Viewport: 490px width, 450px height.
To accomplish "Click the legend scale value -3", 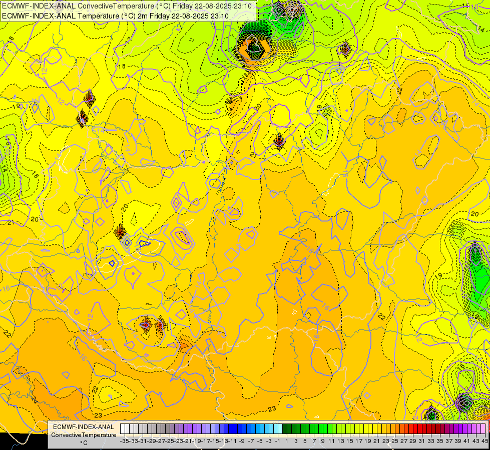I will [269, 441].
